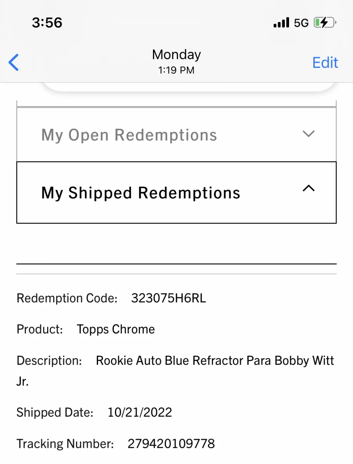Screen dimensions: 353x464
Task: Tap the Edit button
Action: pos(325,63)
